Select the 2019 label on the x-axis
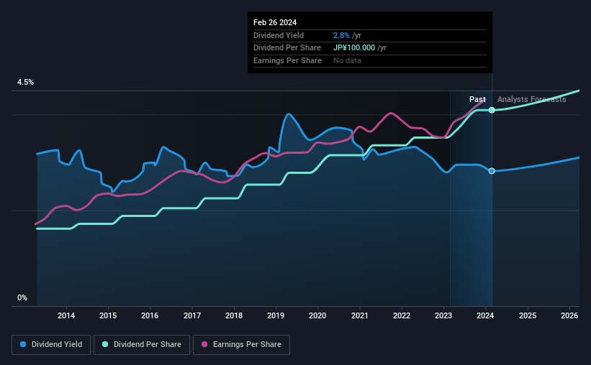The width and height of the screenshot is (591, 365). click(276, 315)
